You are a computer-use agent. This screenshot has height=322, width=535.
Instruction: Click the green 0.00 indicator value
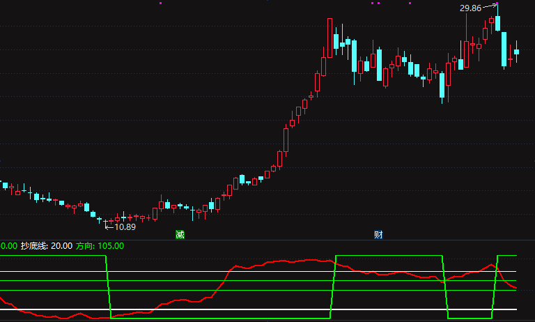tap(8, 246)
